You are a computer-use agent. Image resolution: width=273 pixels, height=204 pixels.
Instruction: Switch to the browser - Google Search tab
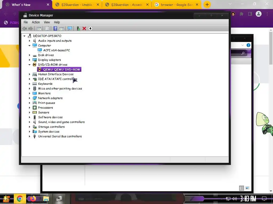[x=177, y=5]
